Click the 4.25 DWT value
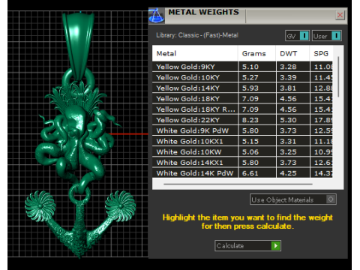This screenshot has width=360, height=270. click(288, 173)
